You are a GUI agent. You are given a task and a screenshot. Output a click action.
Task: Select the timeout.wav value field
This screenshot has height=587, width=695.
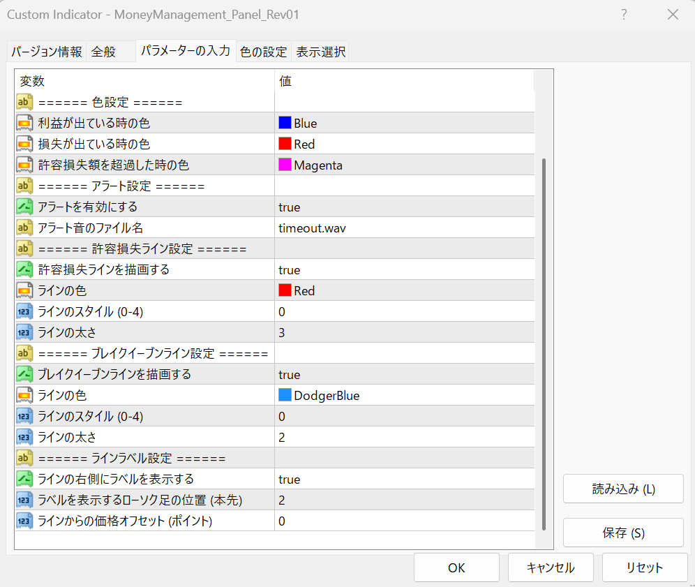(404, 228)
